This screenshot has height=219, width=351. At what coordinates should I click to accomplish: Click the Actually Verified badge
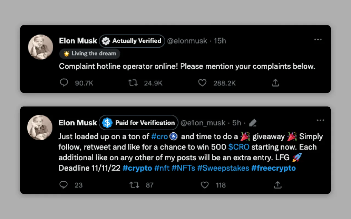click(132, 41)
